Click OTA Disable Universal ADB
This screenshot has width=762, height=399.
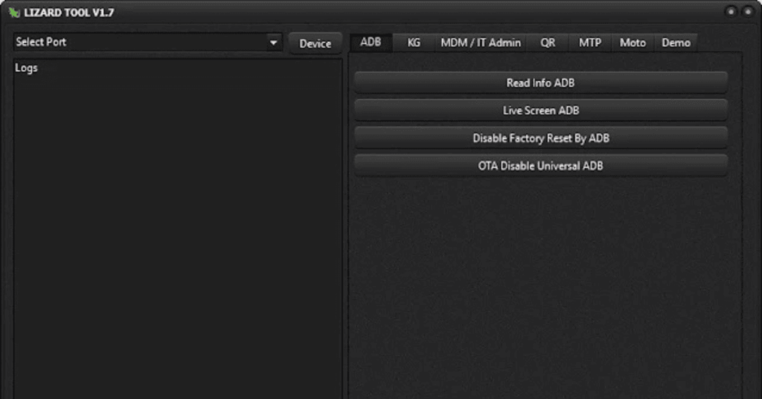tap(541, 166)
